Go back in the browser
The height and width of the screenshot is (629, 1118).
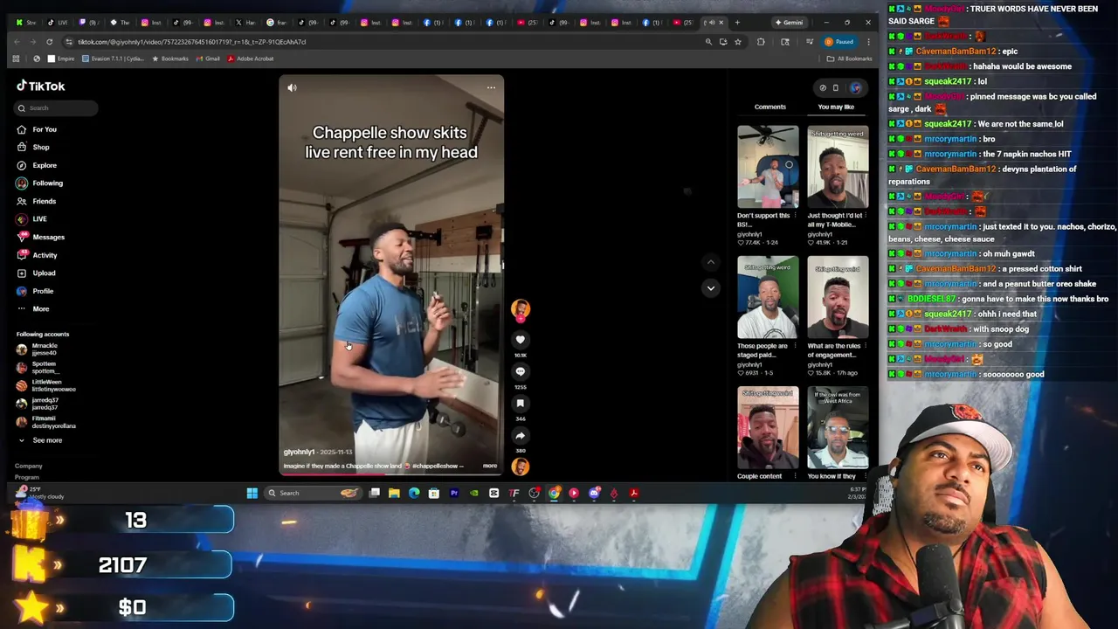[x=17, y=41]
